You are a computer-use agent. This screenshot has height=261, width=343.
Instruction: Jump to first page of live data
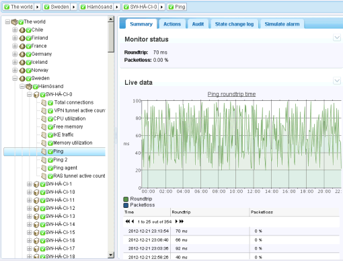pos(127,221)
